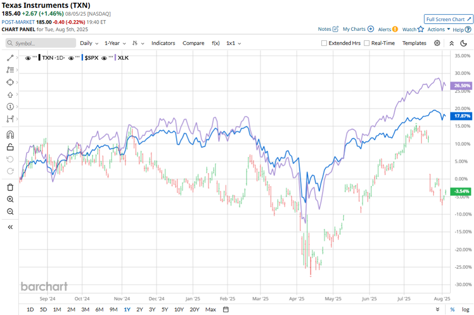Select the Fibonacci levels drawing tool
Screen dimensions: 474x315
coord(10,70)
